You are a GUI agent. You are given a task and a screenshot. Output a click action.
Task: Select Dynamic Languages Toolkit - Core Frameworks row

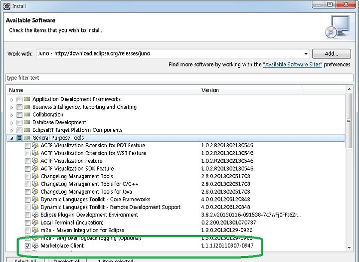point(95,200)
